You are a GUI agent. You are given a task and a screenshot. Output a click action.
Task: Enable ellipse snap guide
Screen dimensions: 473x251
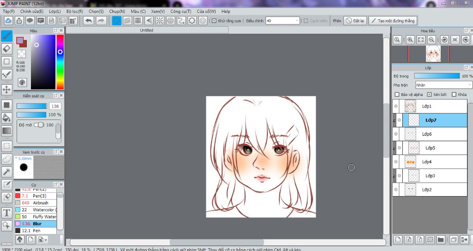click(192, 21)
